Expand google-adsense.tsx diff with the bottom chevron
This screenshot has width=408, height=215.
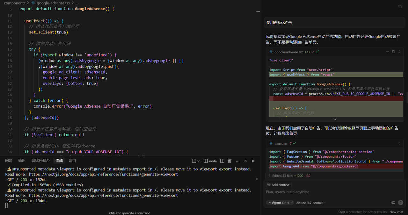pyautogui.click(x=335, y=119)
